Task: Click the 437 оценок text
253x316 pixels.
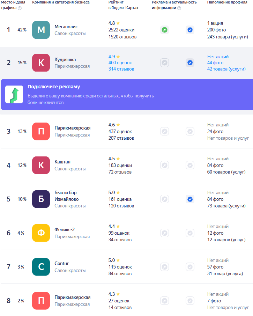Action: coord(120,131)
